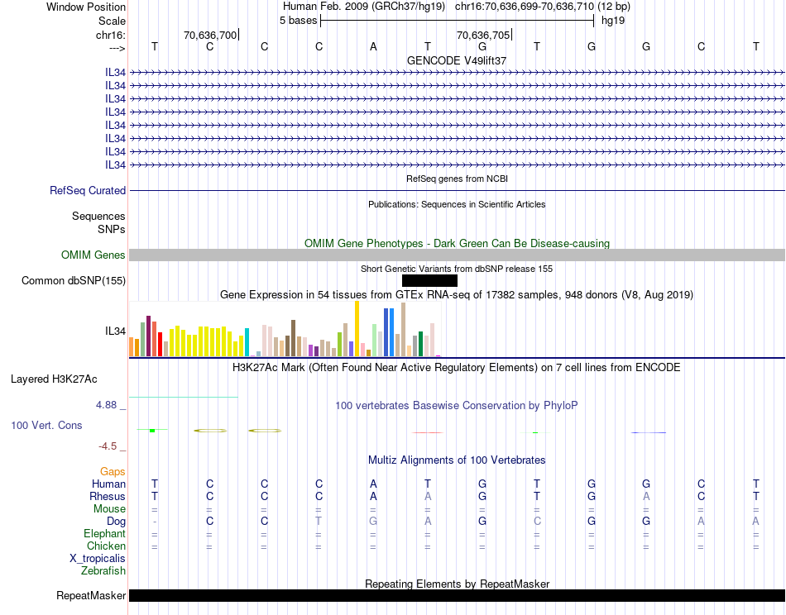Open Repeating Elements by RepeatMasker heading
This screenshot has width=786, height=615.
click(457, 584)
